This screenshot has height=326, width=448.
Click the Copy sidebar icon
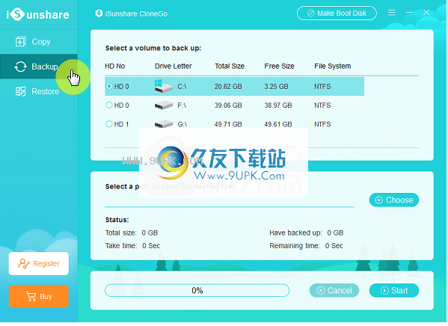21,42
